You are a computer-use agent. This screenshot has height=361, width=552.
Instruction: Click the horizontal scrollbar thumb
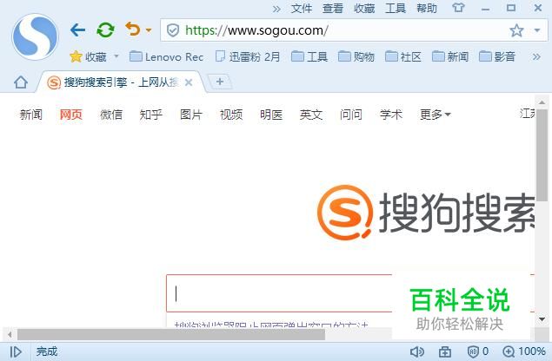click(171, 334)
